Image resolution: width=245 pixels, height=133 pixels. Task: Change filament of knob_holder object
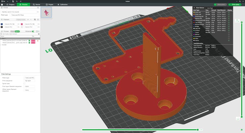pyautogui.click(x=33, y=41)
